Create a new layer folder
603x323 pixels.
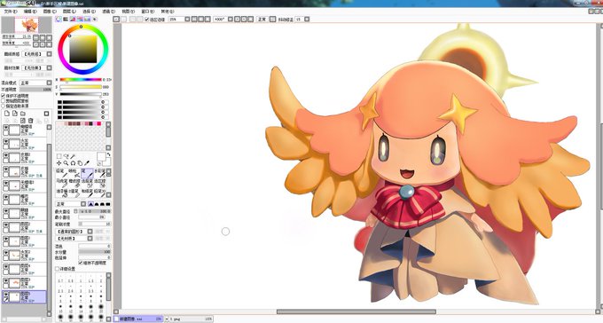tap(23, 114)
